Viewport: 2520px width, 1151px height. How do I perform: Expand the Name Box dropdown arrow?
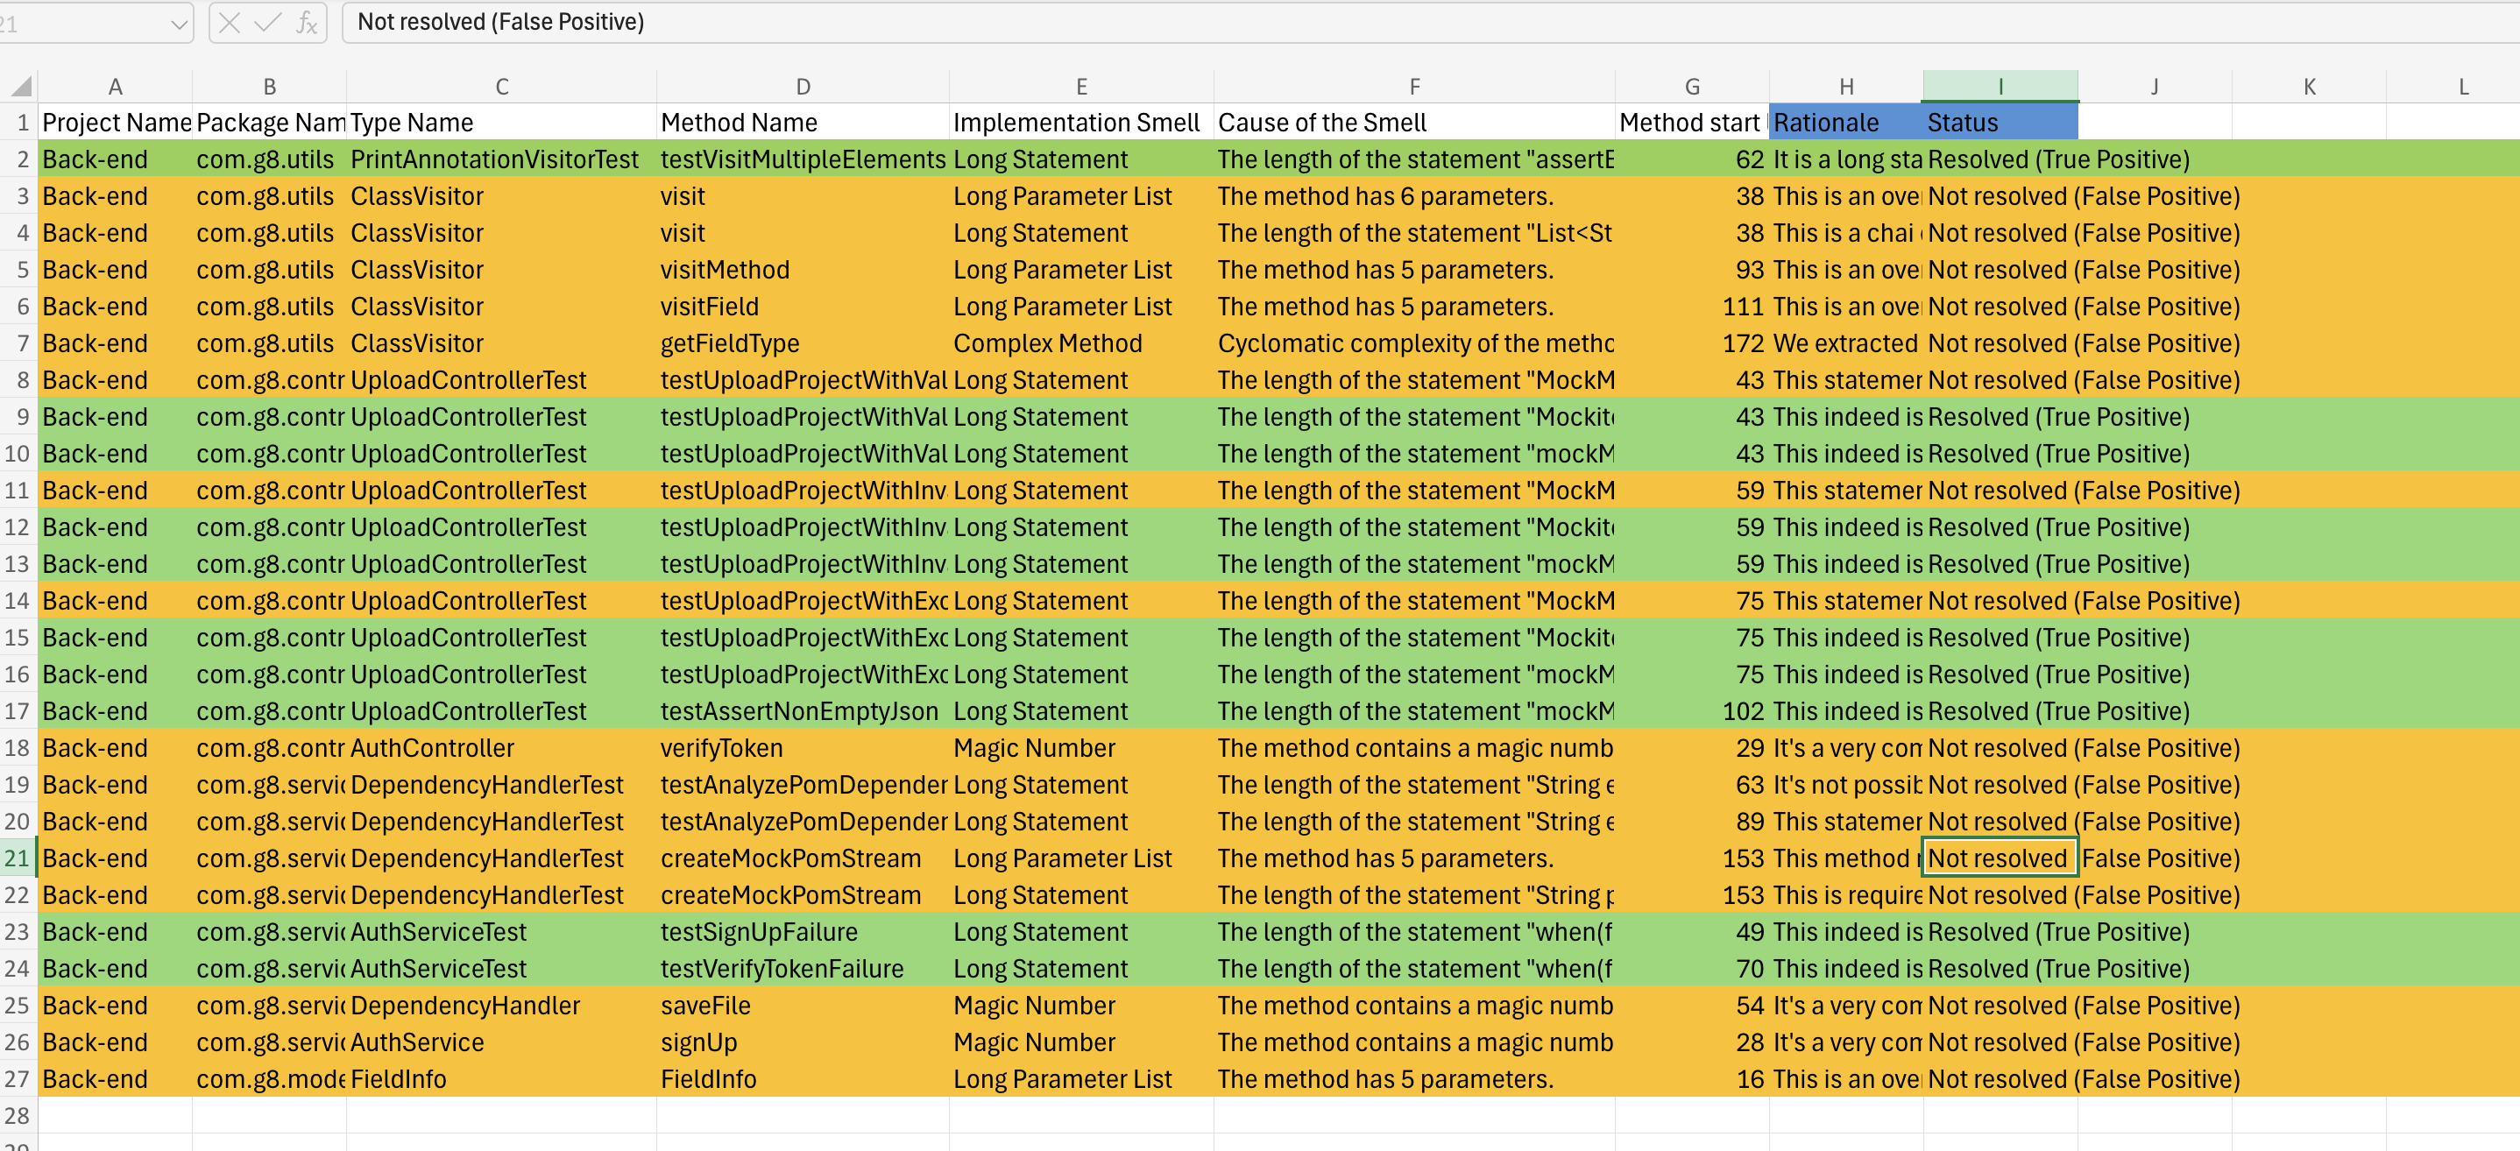click(x=178, y=24)
